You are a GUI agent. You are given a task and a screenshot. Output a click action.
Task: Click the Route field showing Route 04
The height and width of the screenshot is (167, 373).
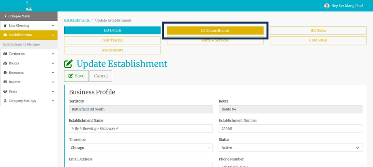tap(290, 109)
